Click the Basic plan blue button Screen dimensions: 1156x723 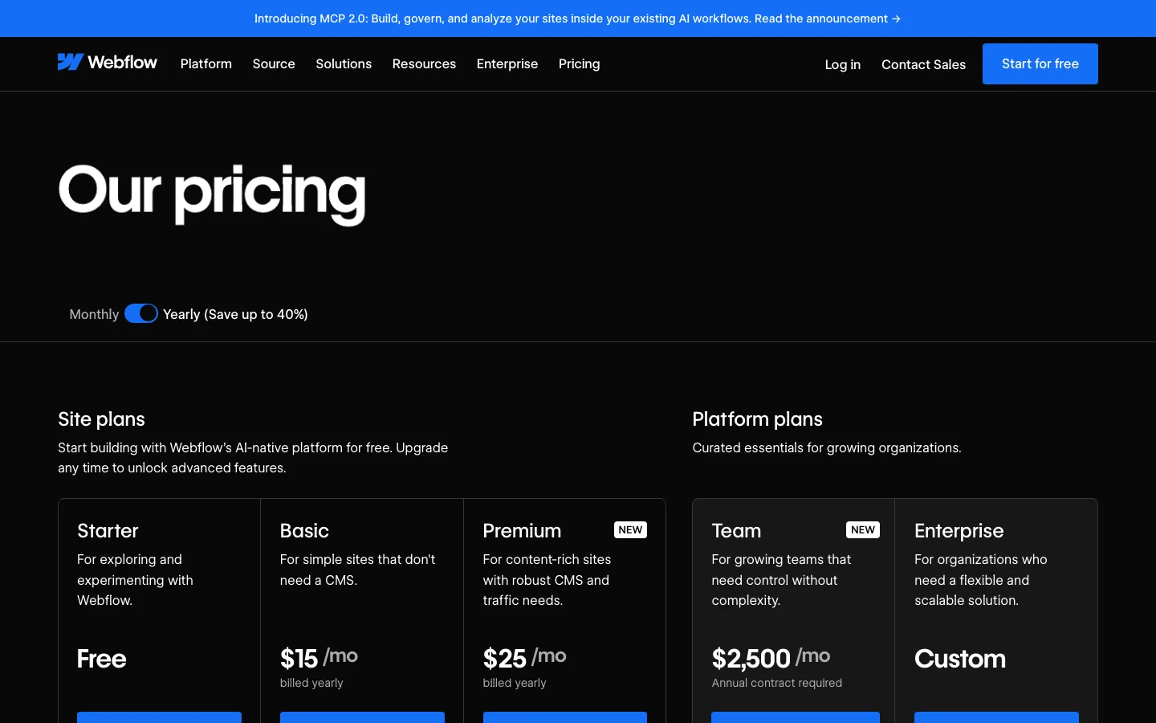click(362, 717)
